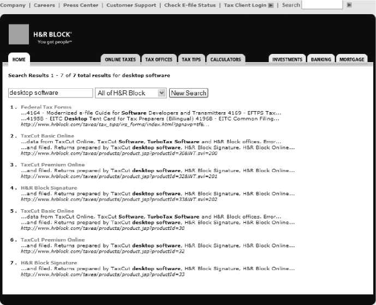The height and width of the screenshot is (305, 376).
Task: Switch to the Banking tab
Action: [321, 59]
